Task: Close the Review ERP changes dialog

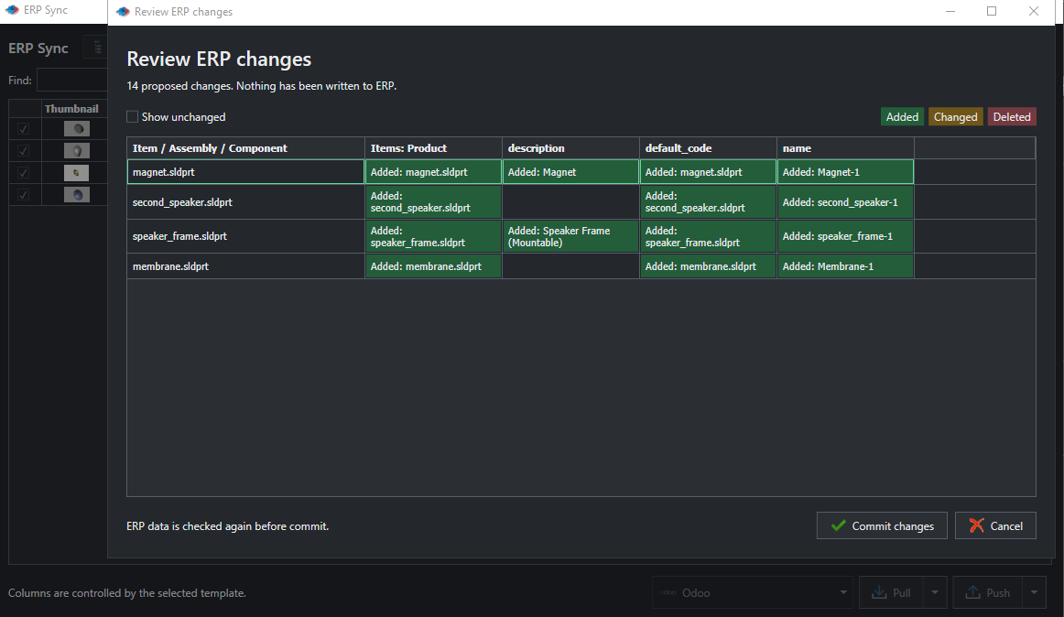Action: tap(1034, 11)
